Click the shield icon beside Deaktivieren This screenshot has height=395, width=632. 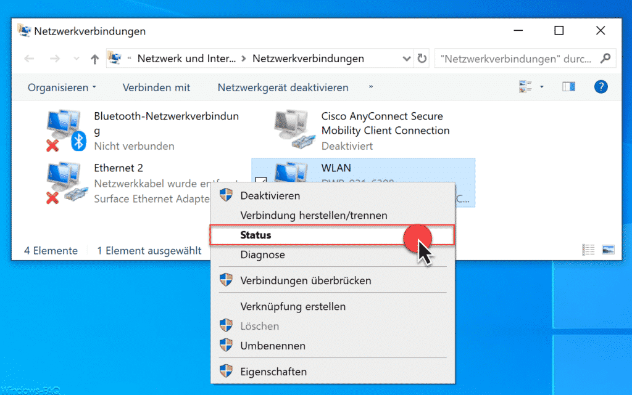226,195
